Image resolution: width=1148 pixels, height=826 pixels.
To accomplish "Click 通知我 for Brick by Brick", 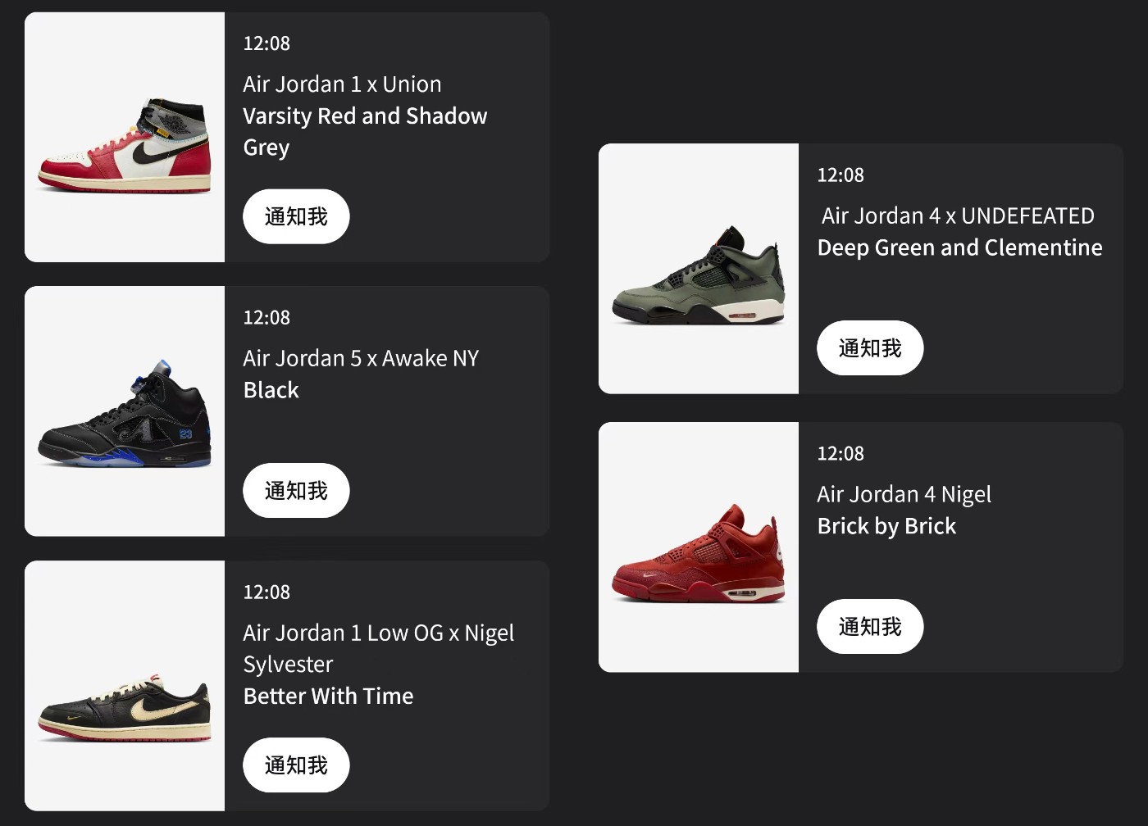I will [870, 627].
